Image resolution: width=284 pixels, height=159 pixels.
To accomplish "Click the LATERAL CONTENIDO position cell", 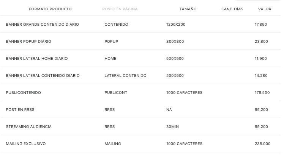I will pos(125,75).
